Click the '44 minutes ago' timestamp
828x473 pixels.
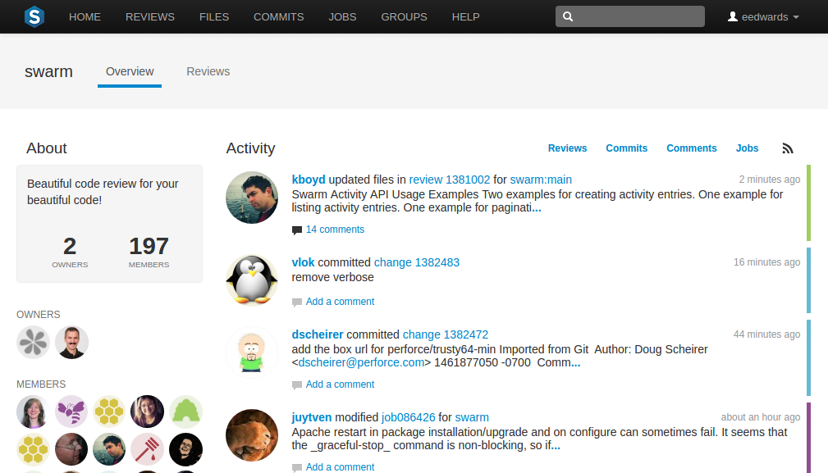point(766,334)
